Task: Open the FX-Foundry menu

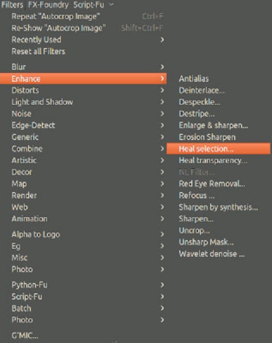Action: click(x=48, y=5)
